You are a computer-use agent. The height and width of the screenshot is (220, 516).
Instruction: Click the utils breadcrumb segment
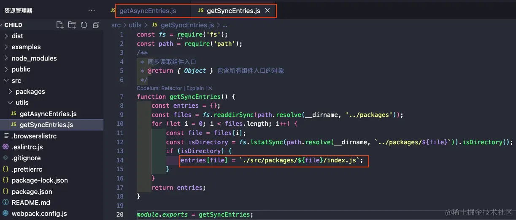click(x=135, y=25)
